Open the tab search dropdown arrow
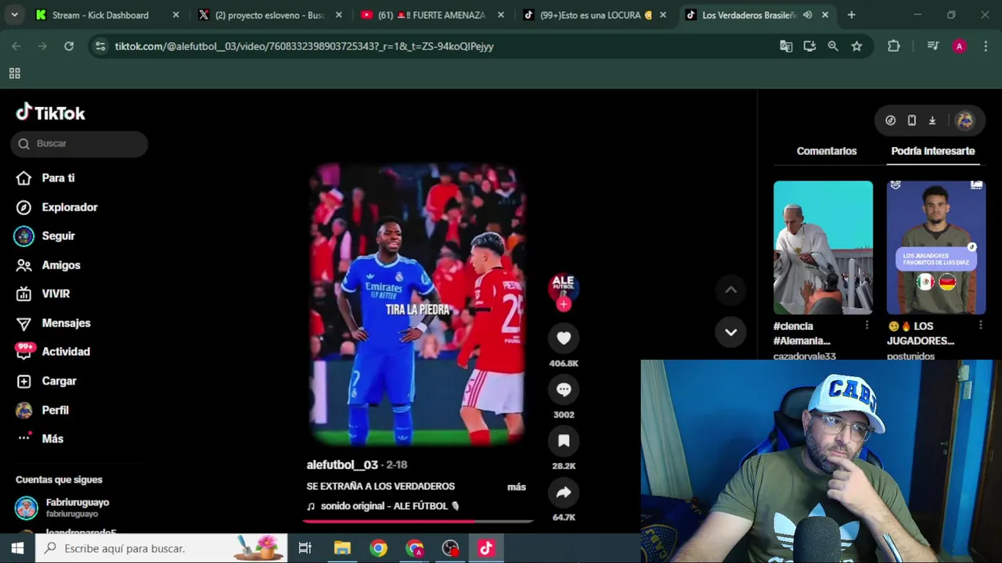Viewport: 1002px width, 563px height. pos(14,15)
